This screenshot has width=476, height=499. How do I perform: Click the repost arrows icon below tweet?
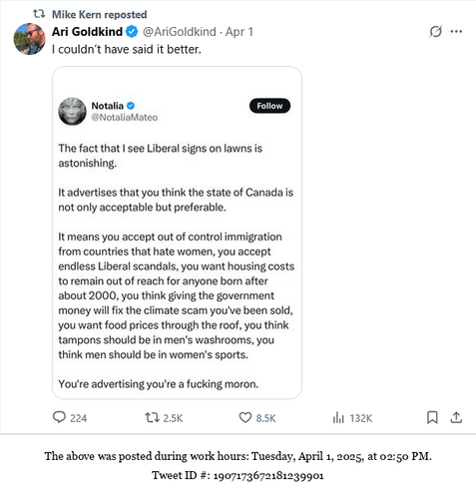(152, 417)
